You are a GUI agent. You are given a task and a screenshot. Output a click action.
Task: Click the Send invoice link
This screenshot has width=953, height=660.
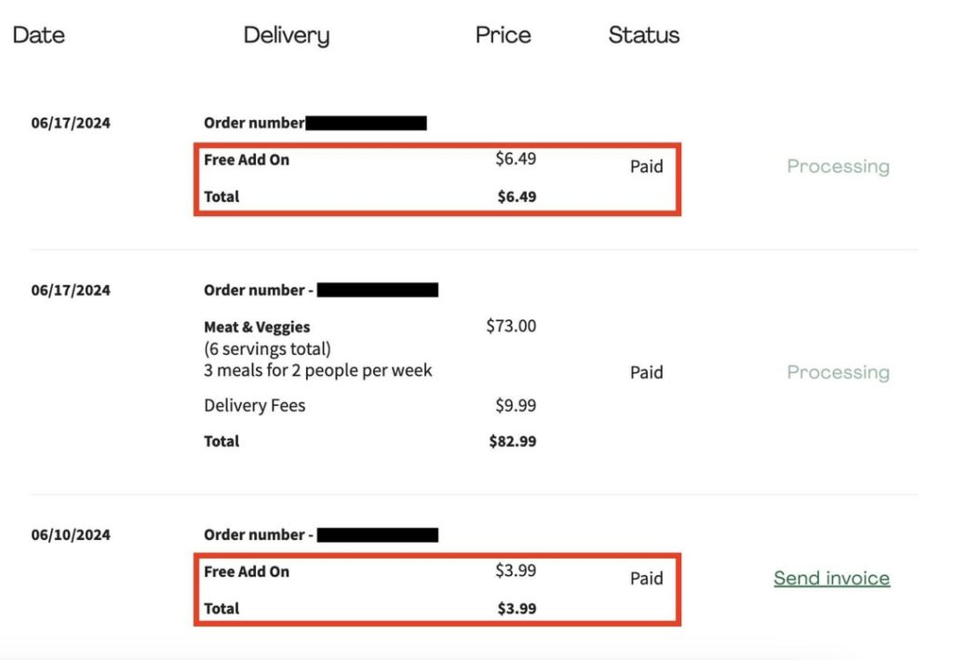(x=831, y=578)
